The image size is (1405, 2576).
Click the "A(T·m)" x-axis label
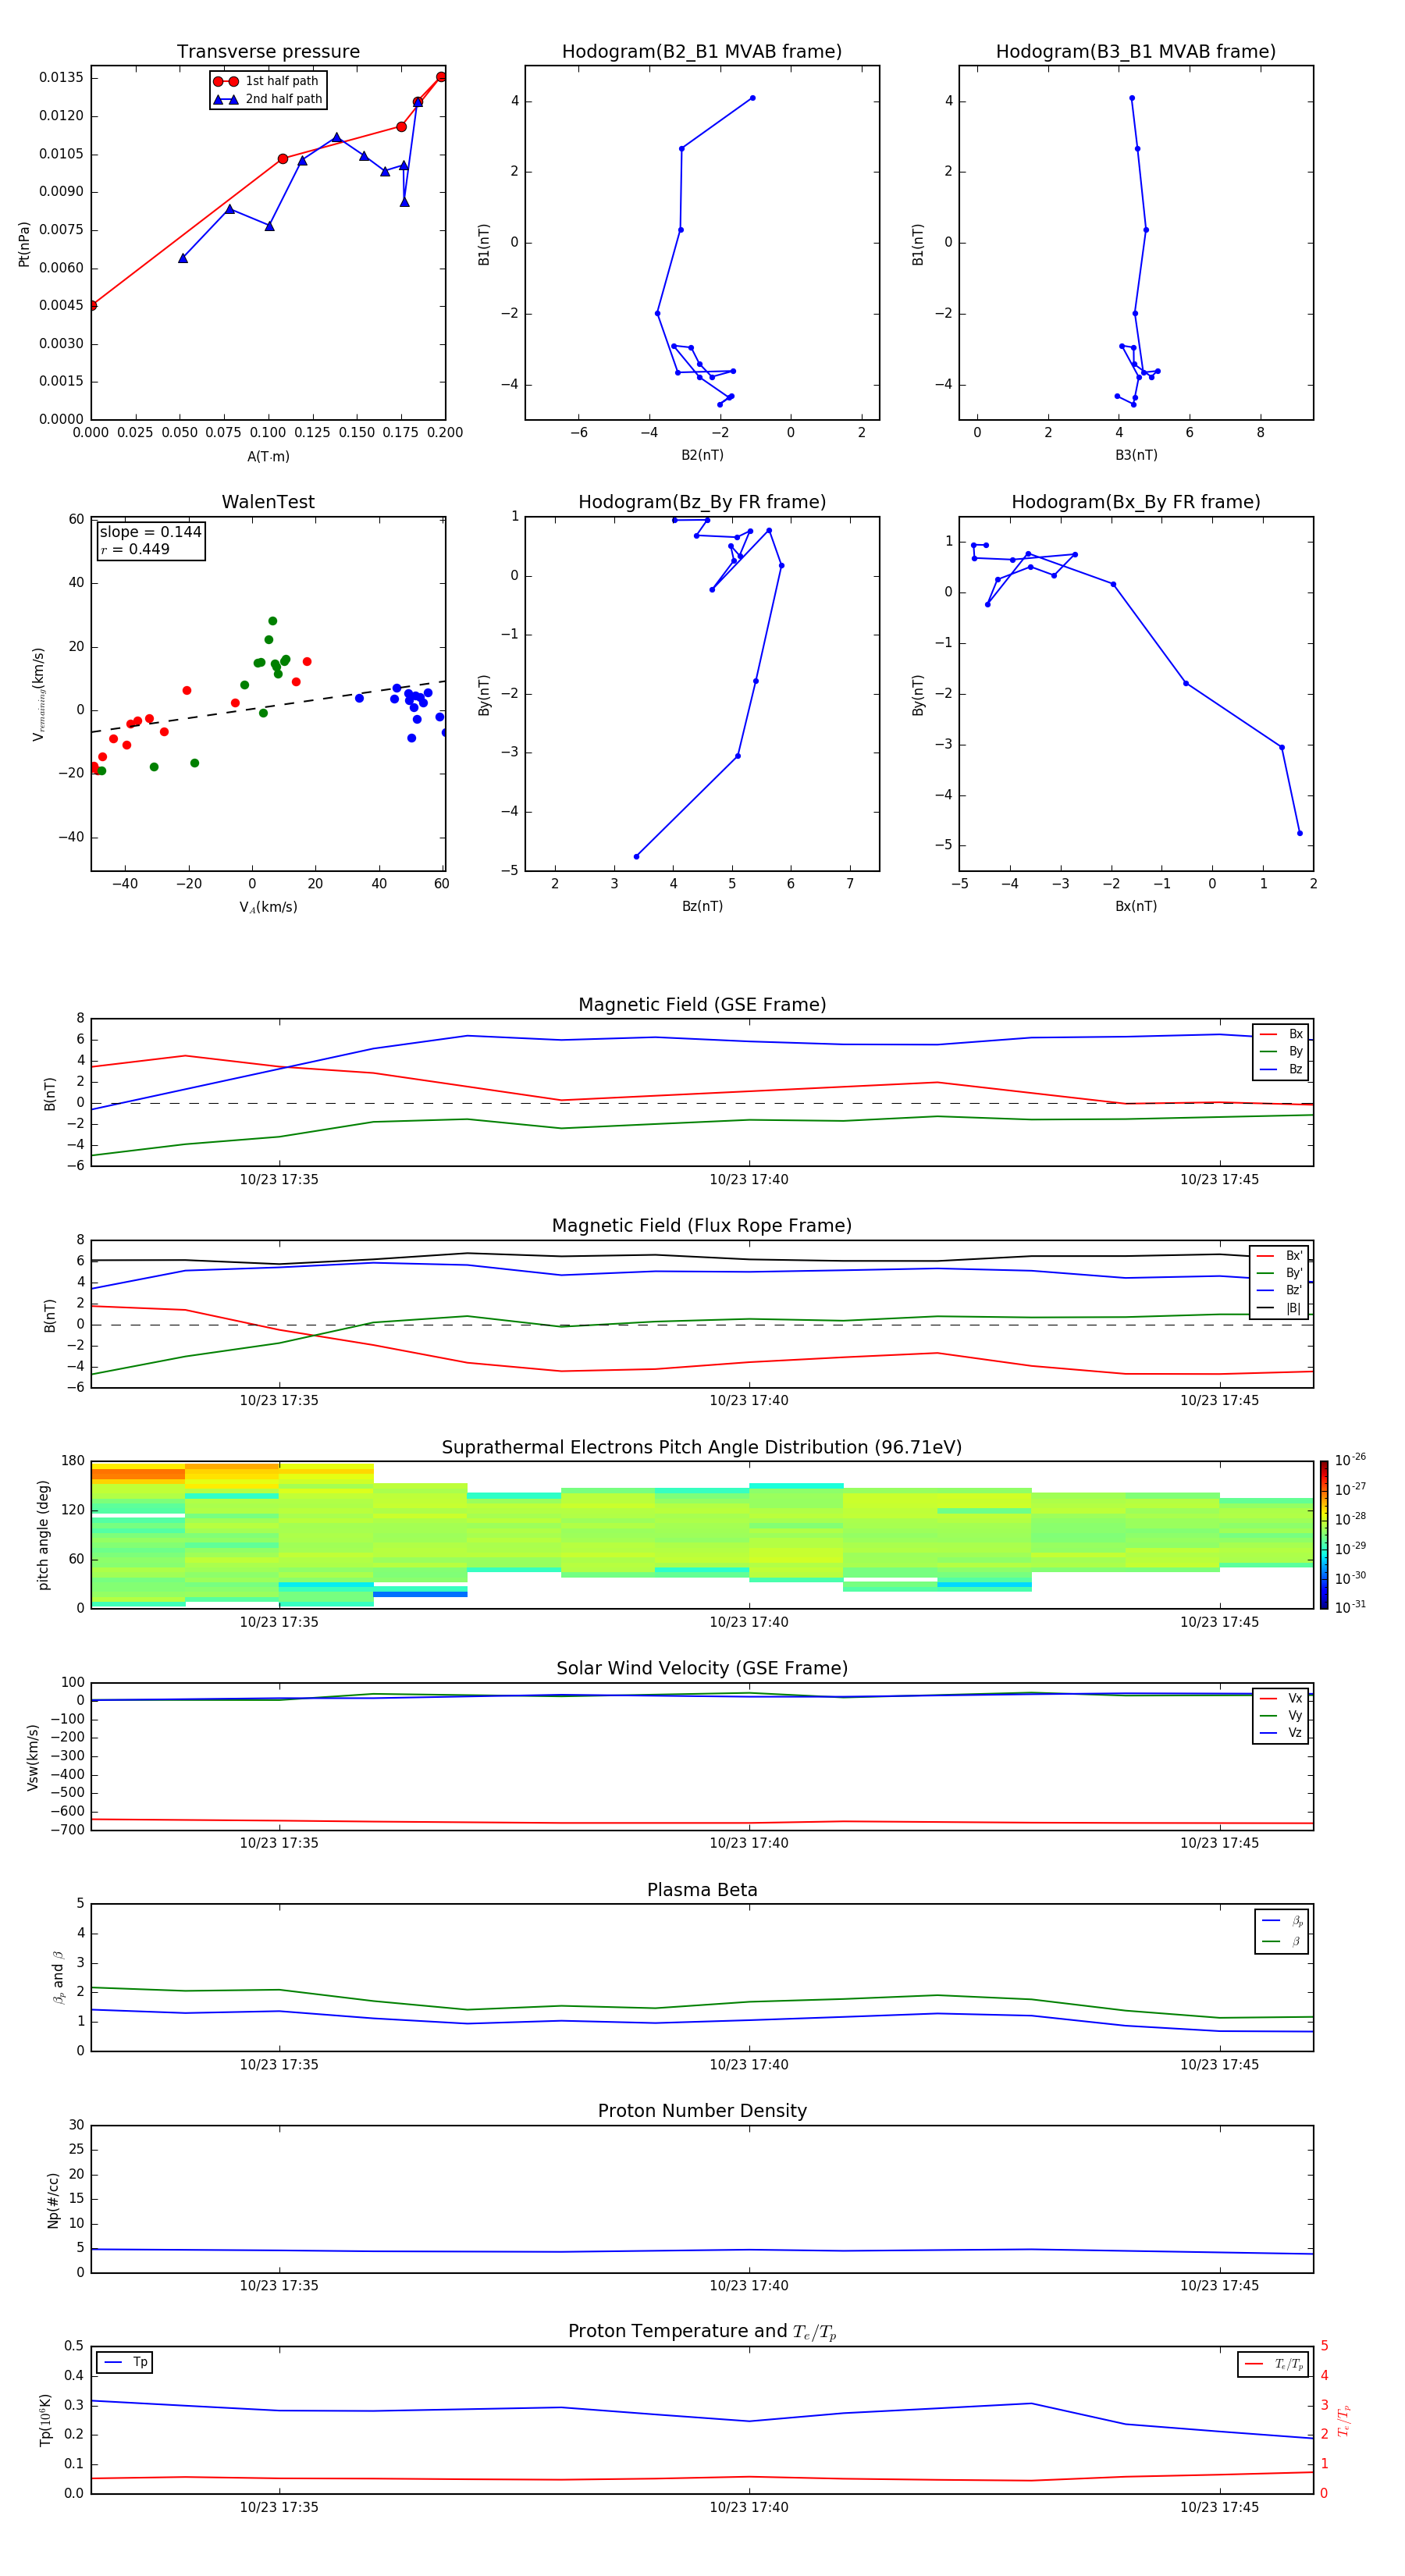[268, 456]
